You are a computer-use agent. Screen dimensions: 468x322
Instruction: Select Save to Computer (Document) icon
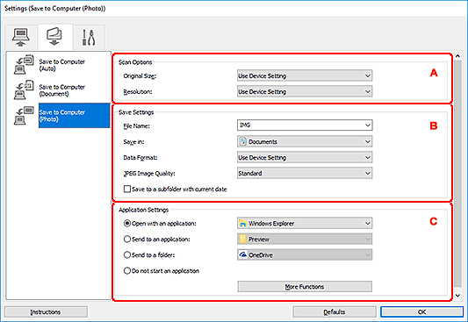coord(24,90)
